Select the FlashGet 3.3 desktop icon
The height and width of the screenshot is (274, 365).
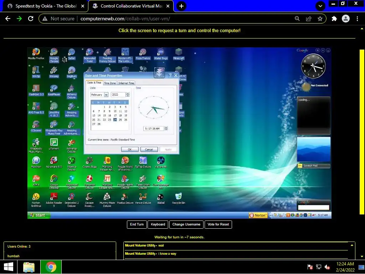36,90
